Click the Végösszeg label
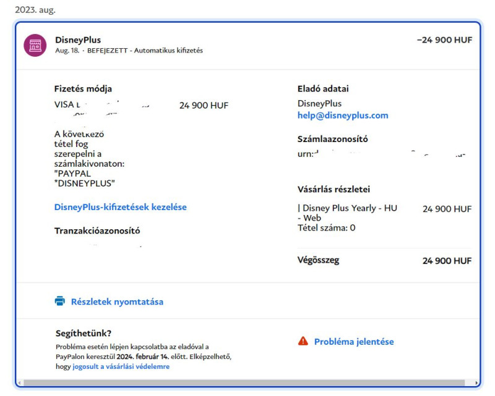The height and width of the screenshot is (396, 495). [x=318, y=260]
